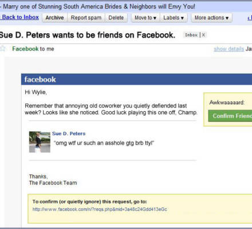
Task: Remove the Inbox label with x
Action: click(x=203, y=35)
